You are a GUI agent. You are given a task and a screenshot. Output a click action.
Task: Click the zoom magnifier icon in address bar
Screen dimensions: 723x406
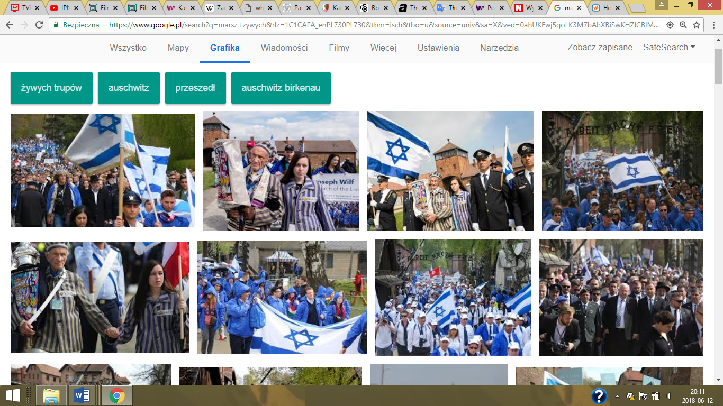[683, 25]
